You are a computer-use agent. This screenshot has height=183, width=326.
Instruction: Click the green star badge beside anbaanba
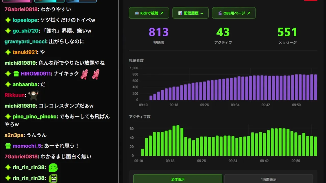tap(8, 84)
